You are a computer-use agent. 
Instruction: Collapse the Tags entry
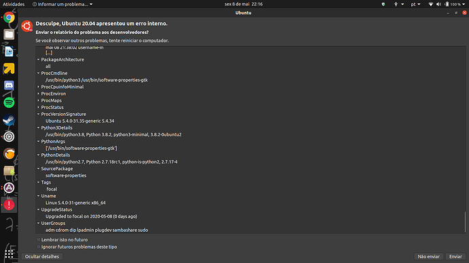[x=38, y=182]
